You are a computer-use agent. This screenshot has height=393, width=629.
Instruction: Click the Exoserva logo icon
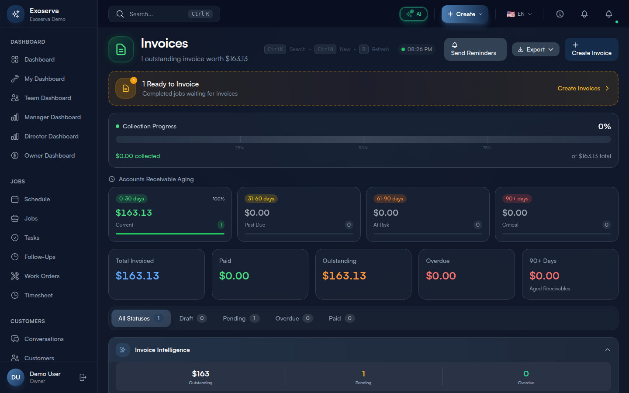click(16, 14)
